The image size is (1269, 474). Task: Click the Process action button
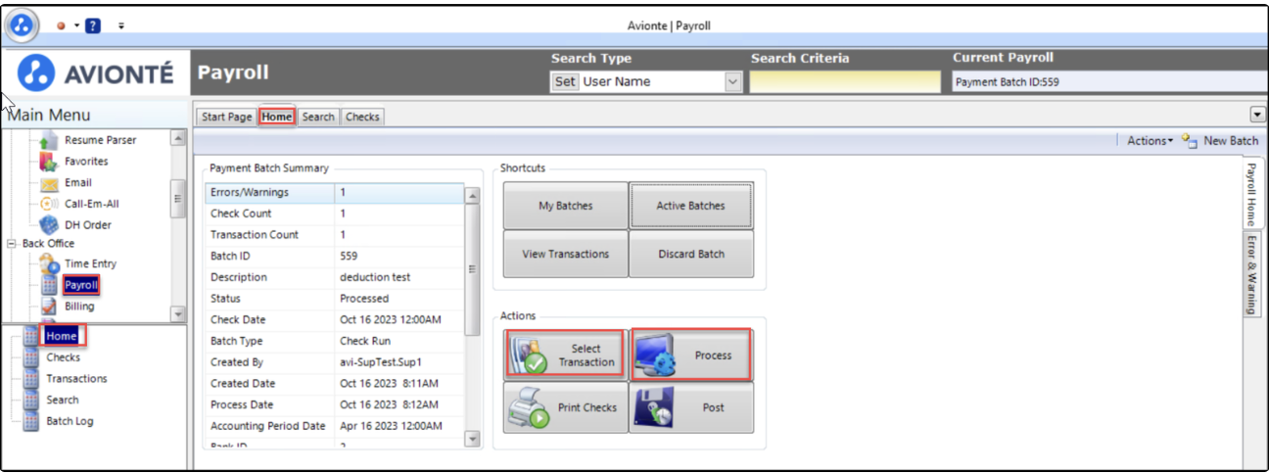coord(691,355)
